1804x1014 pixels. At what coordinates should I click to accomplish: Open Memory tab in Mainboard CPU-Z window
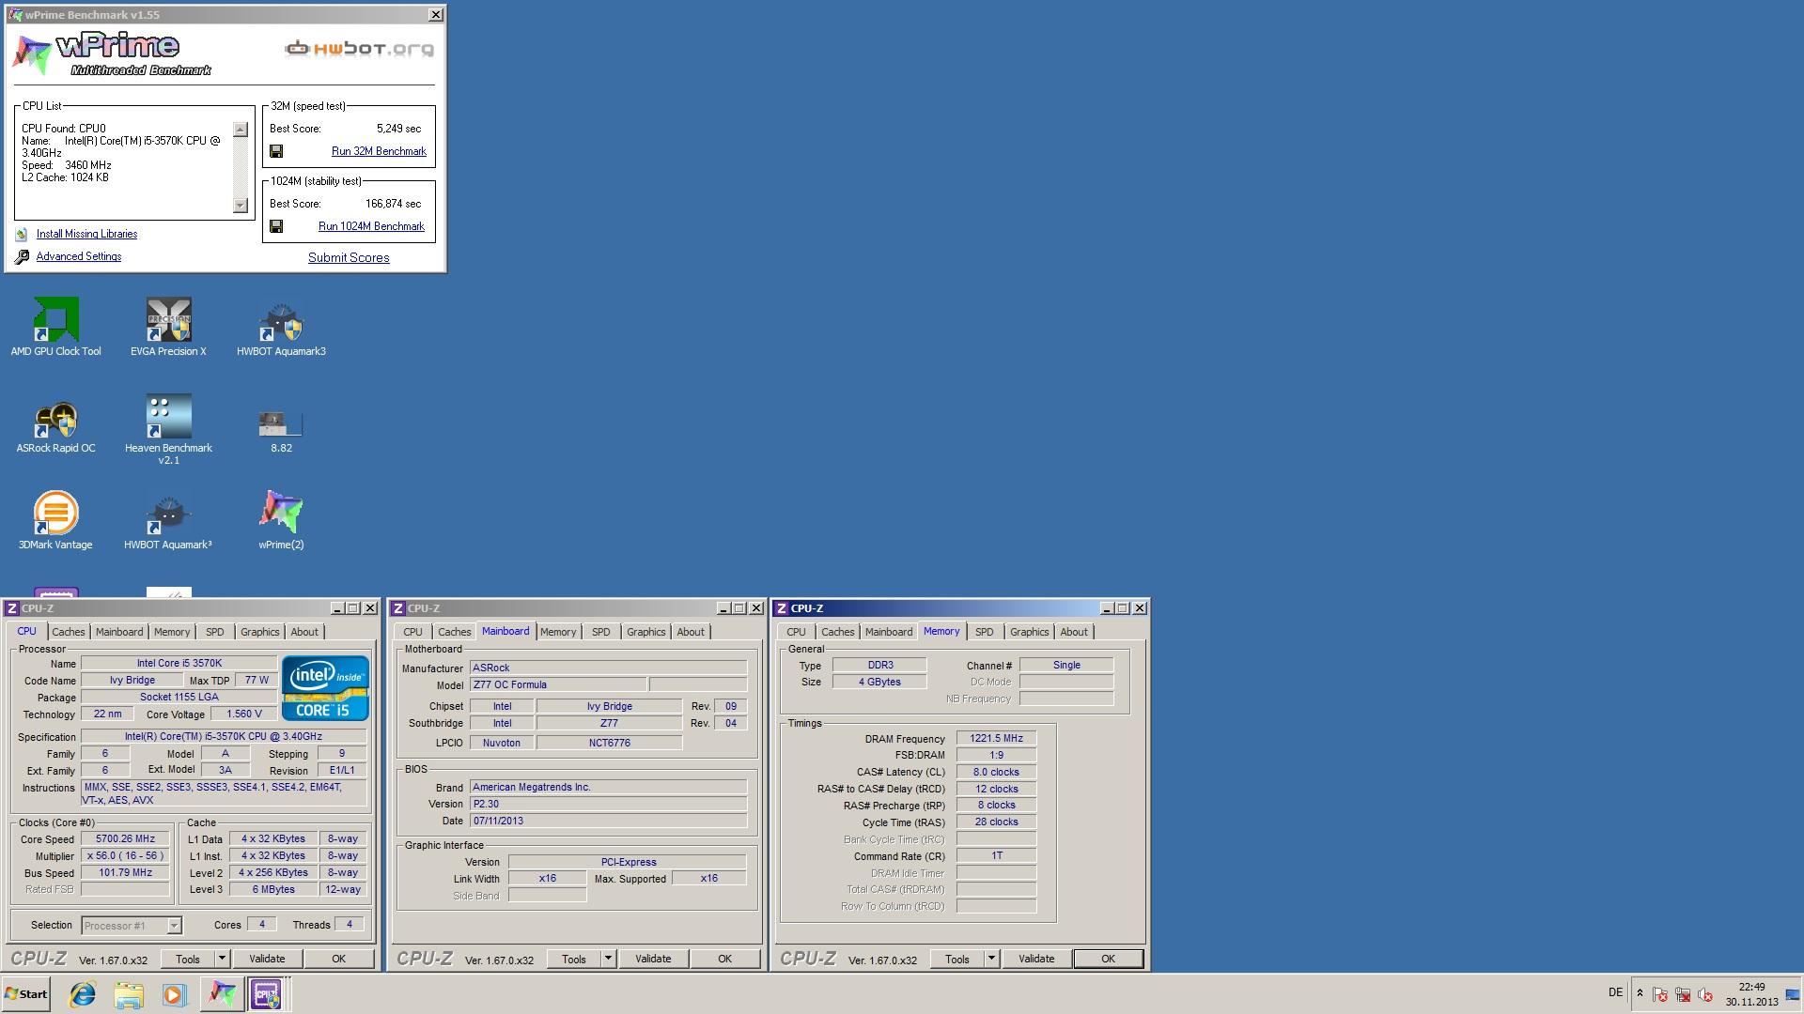coord(558,632)
